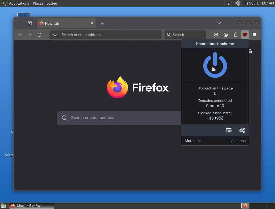Open the Firefox hamburger menu
Image resolution: width=275 pixels, height=209 pixels.
(x=255, y=35)
